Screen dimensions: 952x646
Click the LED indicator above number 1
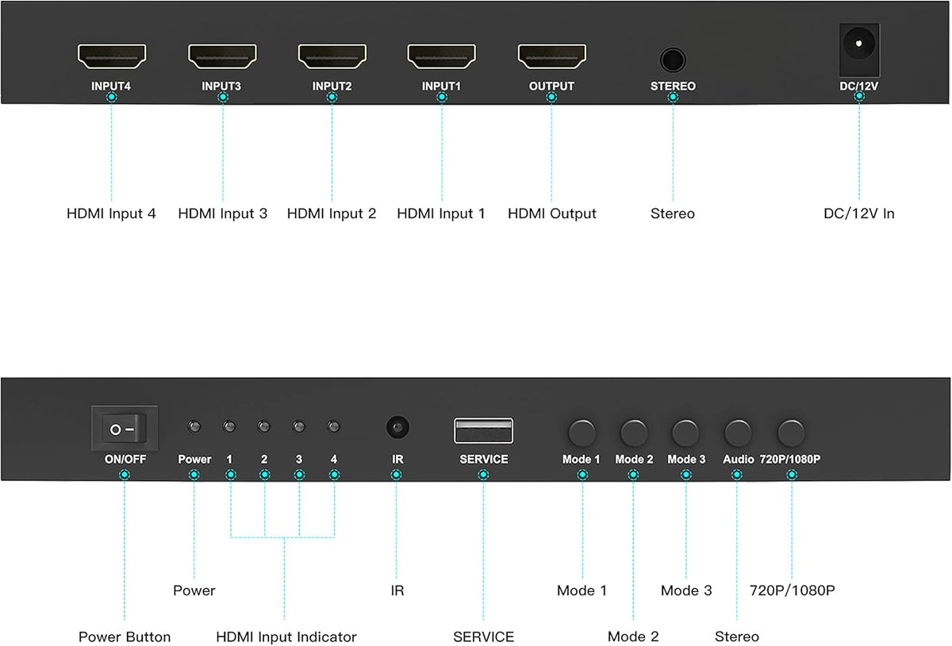[x=229, y=428]
